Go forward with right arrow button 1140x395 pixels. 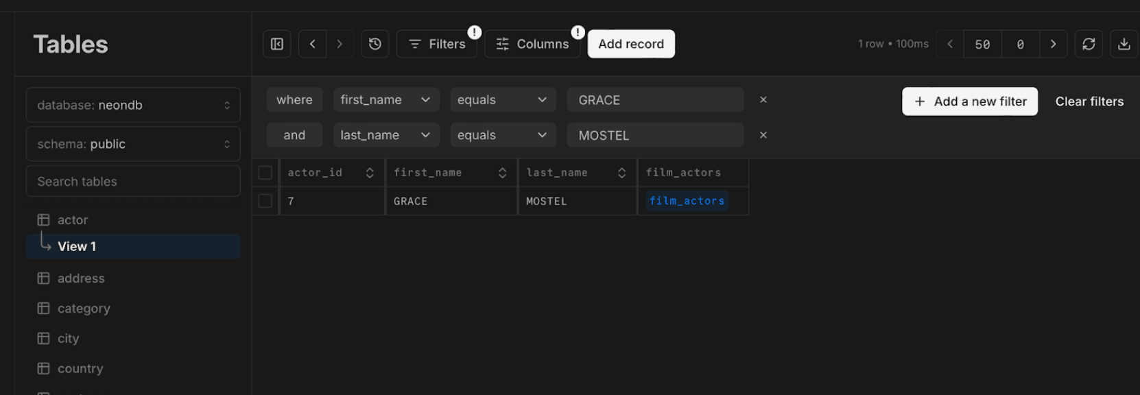point(340,44)
